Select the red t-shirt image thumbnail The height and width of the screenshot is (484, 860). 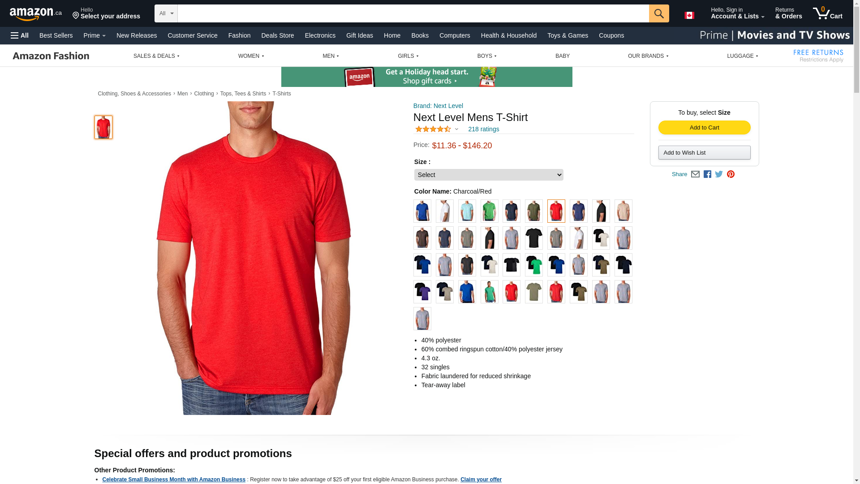(x=103, y=127)
